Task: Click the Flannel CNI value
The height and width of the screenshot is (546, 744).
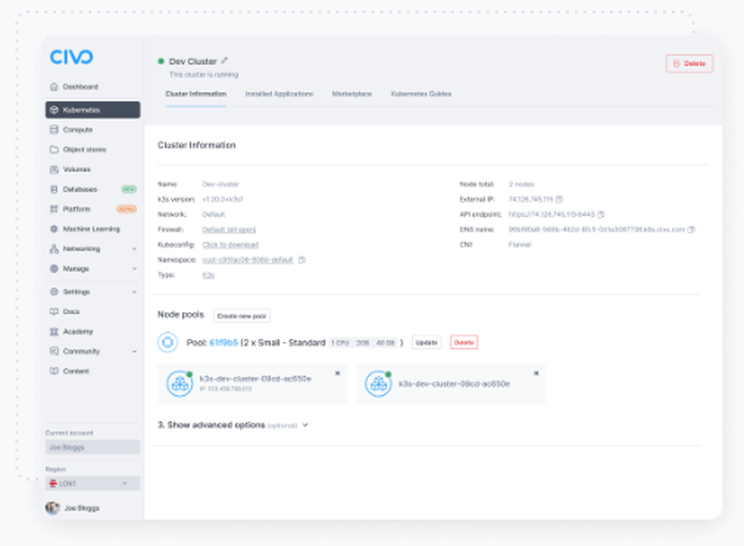Action: [x=520, y=244]
